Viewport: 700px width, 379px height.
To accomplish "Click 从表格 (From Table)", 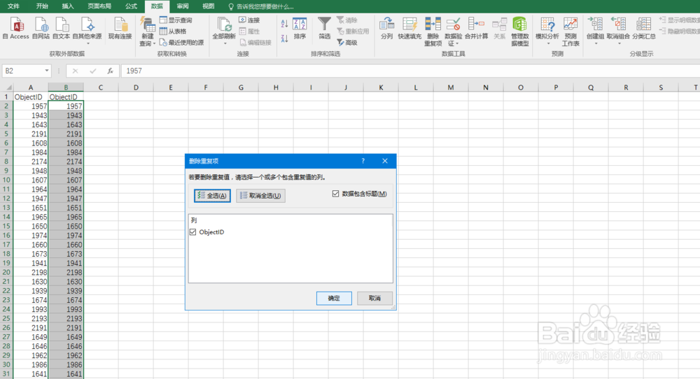I will tap(173, 31).
